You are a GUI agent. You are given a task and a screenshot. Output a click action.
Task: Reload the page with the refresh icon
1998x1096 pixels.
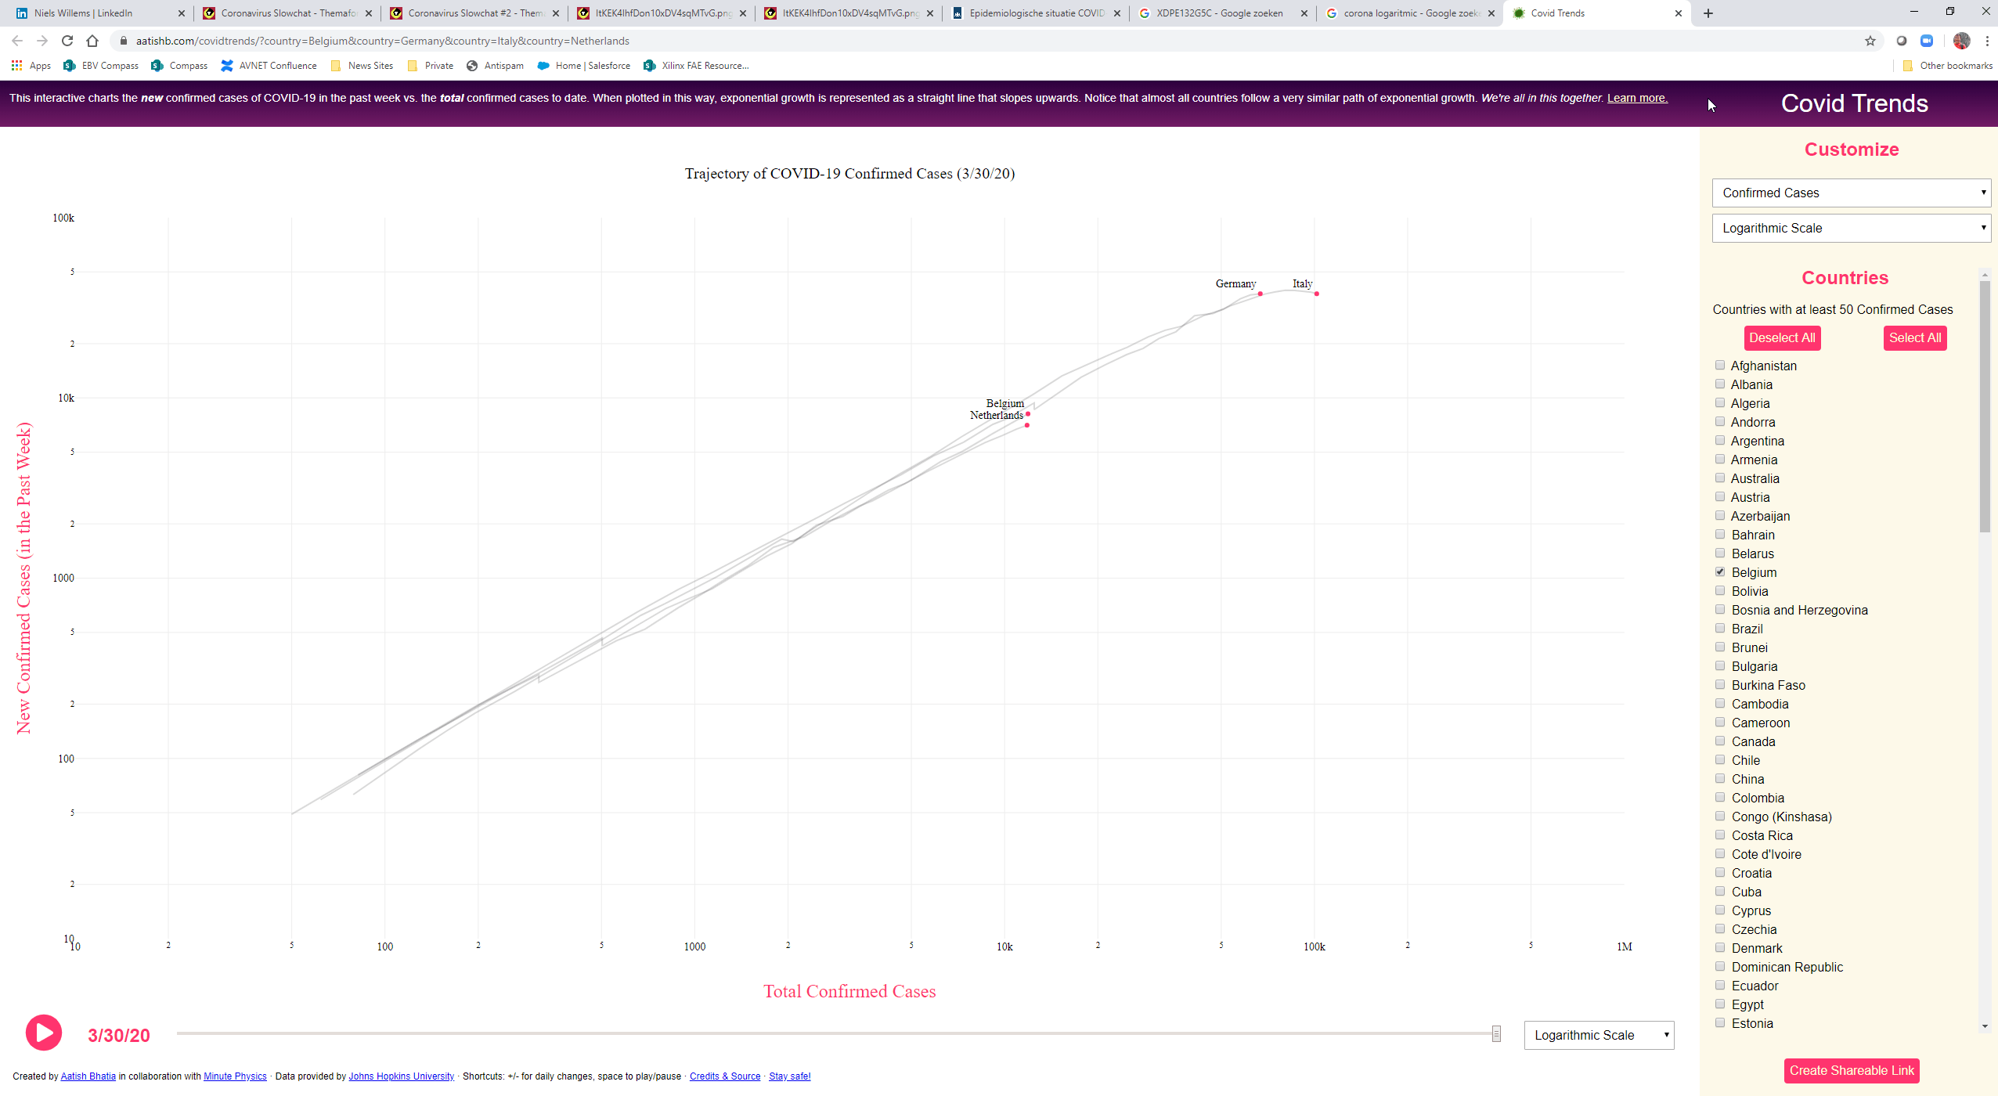[67, 41]
